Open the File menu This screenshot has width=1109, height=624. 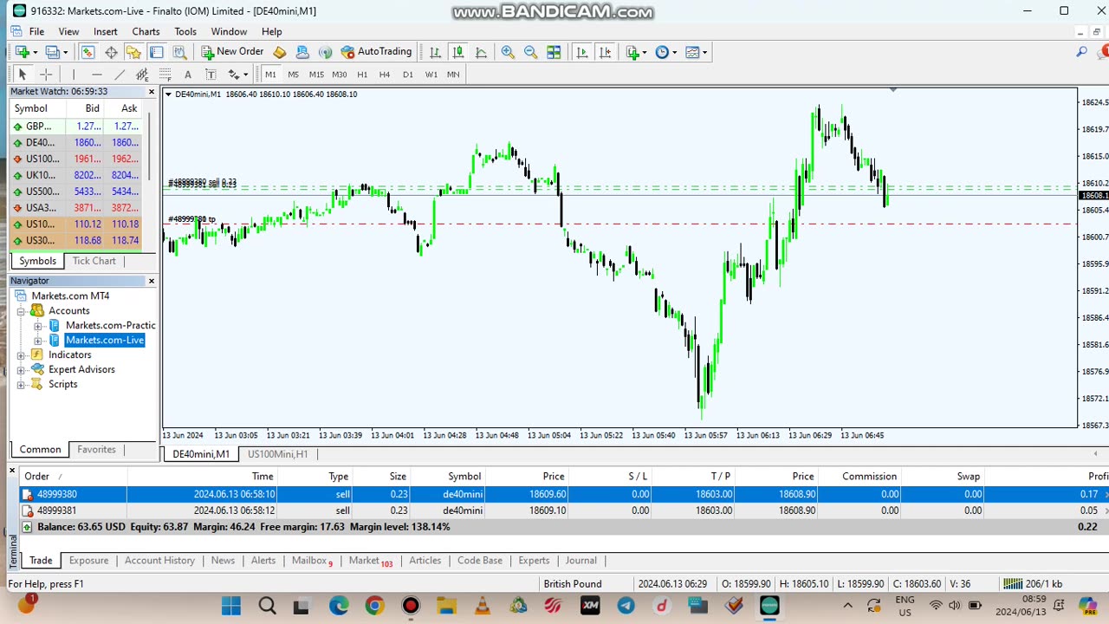[x=36, y=31]
